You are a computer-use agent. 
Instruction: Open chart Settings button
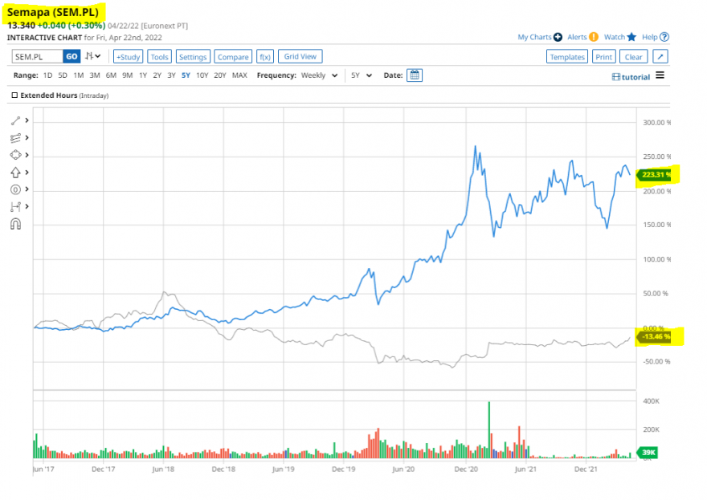coord(193,57)
